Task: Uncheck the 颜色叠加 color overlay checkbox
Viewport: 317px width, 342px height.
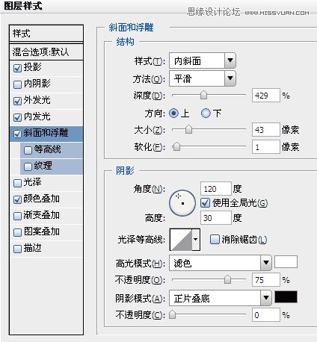Action: pos(17,200)
